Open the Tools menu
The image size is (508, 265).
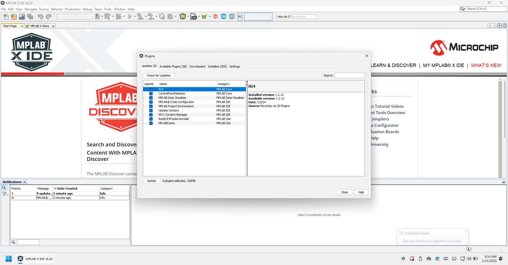[108, 9]
